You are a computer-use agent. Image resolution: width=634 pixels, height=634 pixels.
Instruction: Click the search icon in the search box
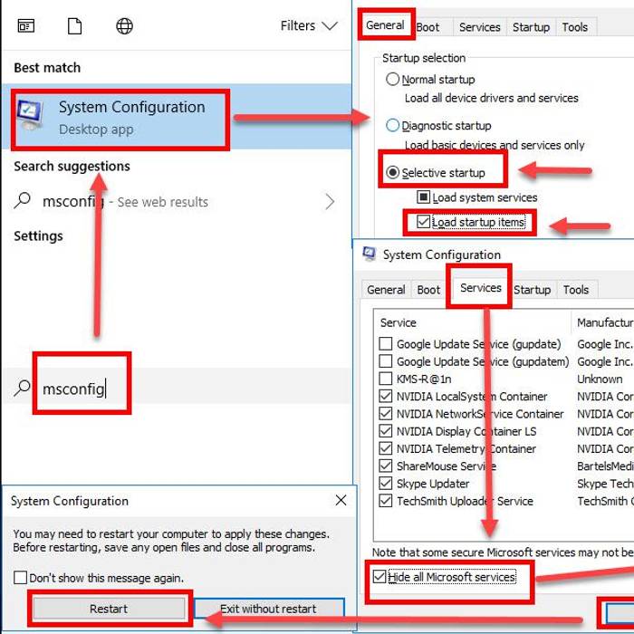click(x=23, y=389)
